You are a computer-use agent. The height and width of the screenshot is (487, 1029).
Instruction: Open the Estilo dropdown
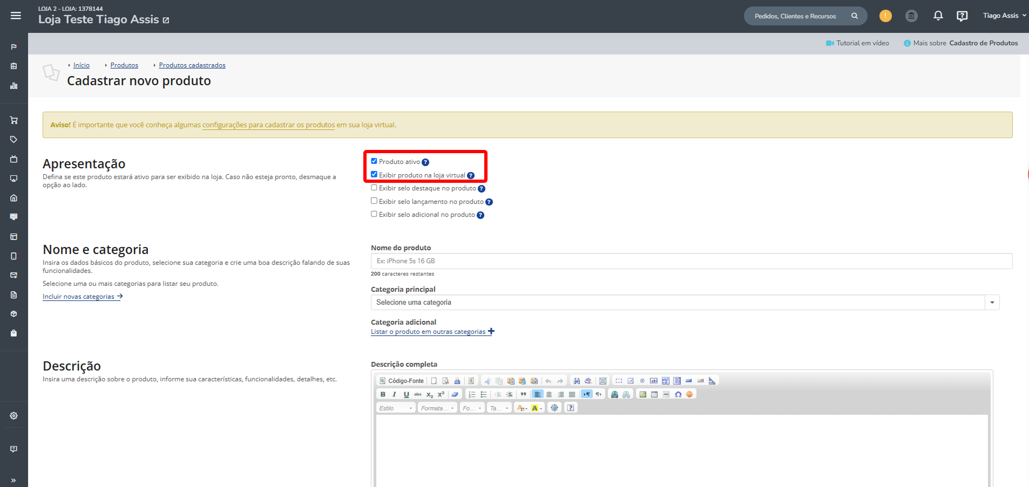coord(396,408)
